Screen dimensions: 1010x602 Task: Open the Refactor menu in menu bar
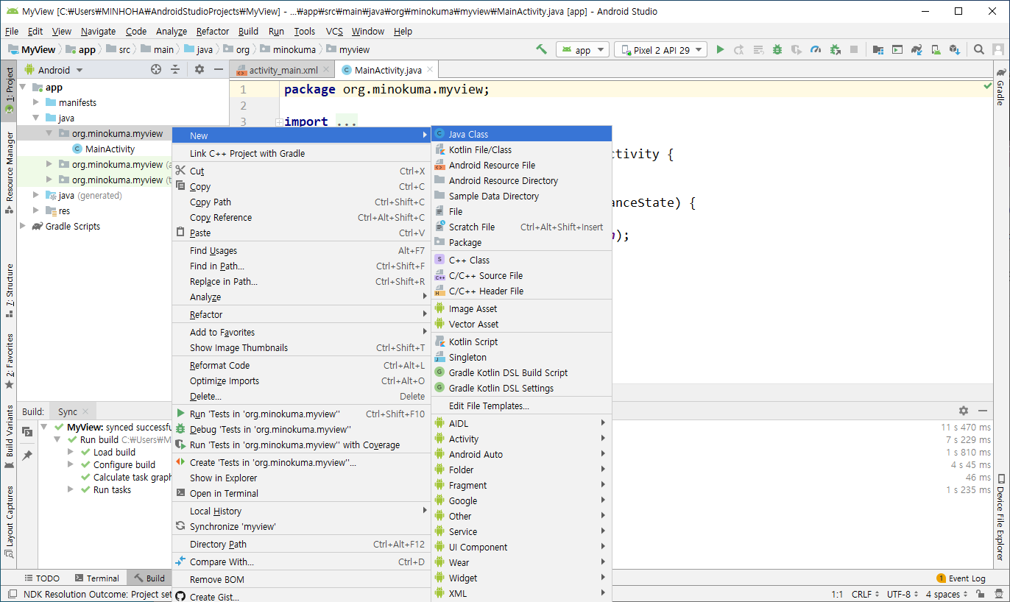[x=213, y=31]
